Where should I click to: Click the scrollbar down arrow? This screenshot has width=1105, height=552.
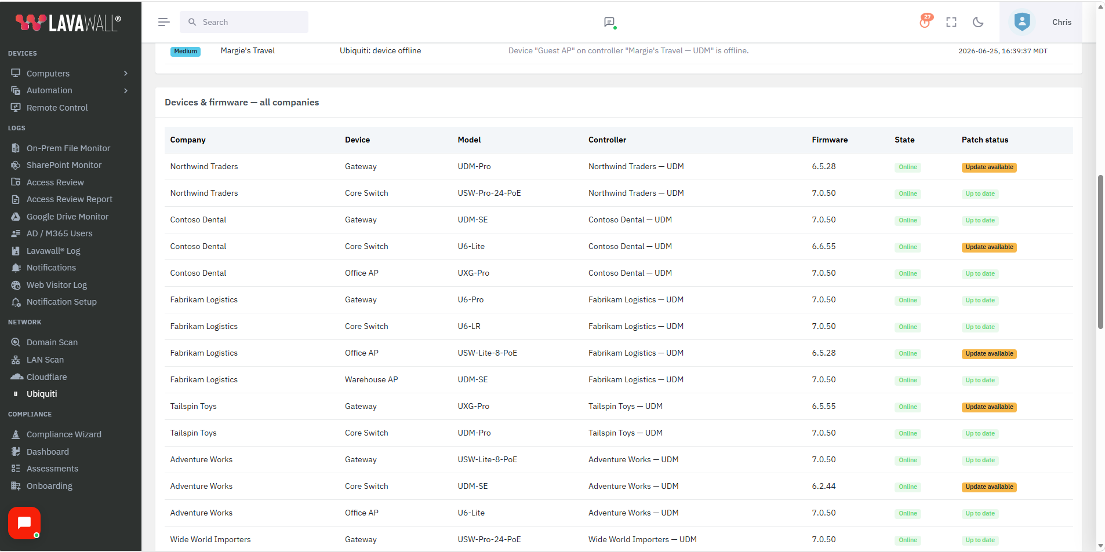pyautogui.click(x=1100, y=546)
